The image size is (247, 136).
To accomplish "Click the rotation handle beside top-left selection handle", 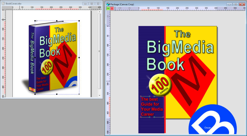I will click(x=37, y=21).
